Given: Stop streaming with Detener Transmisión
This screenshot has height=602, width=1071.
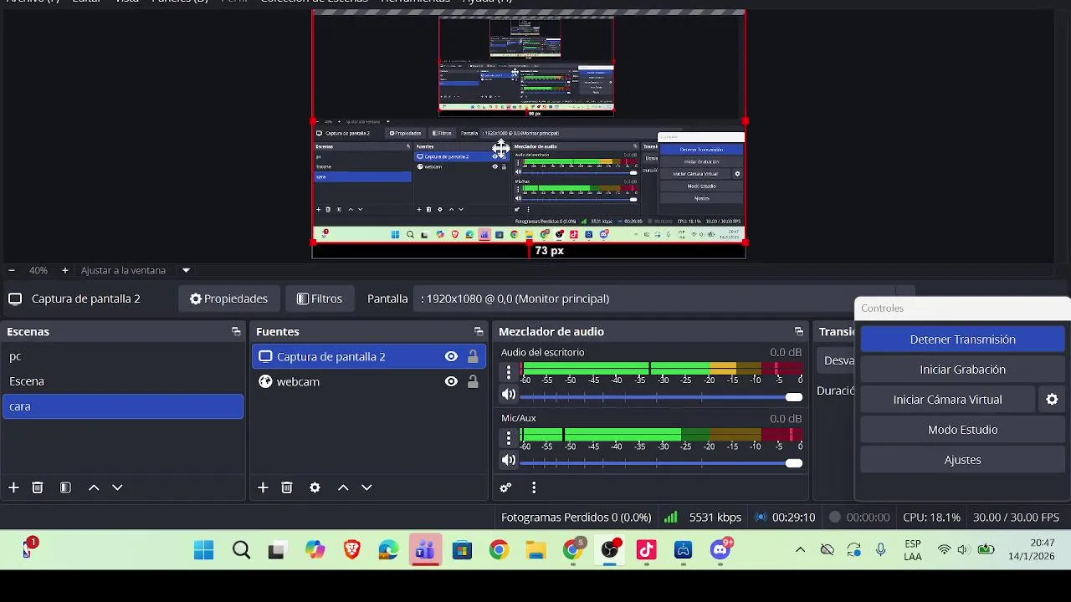Looking at the screenshot, I should (x=962, y=339).
